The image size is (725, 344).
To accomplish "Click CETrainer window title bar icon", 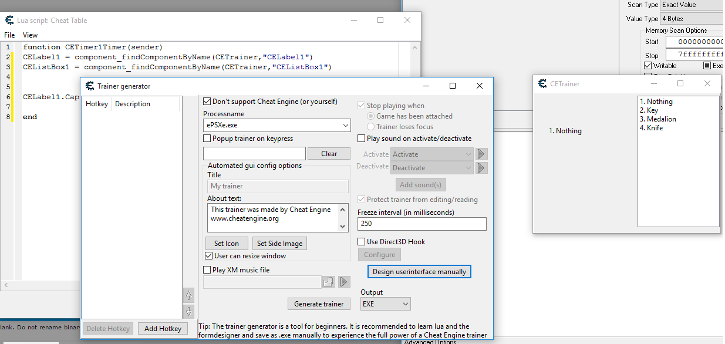I will coord(542,84).
